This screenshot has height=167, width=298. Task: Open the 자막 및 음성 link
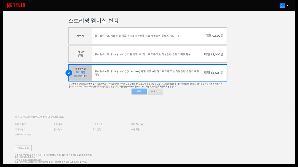click(x=20, y=124)
